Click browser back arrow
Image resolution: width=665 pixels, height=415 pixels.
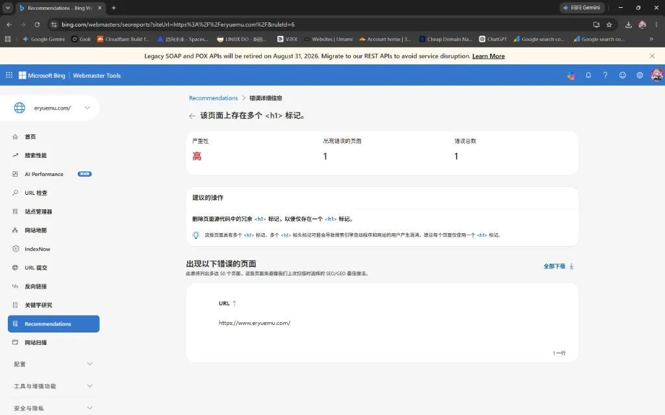pyautogui.click(x=9, y=25)
